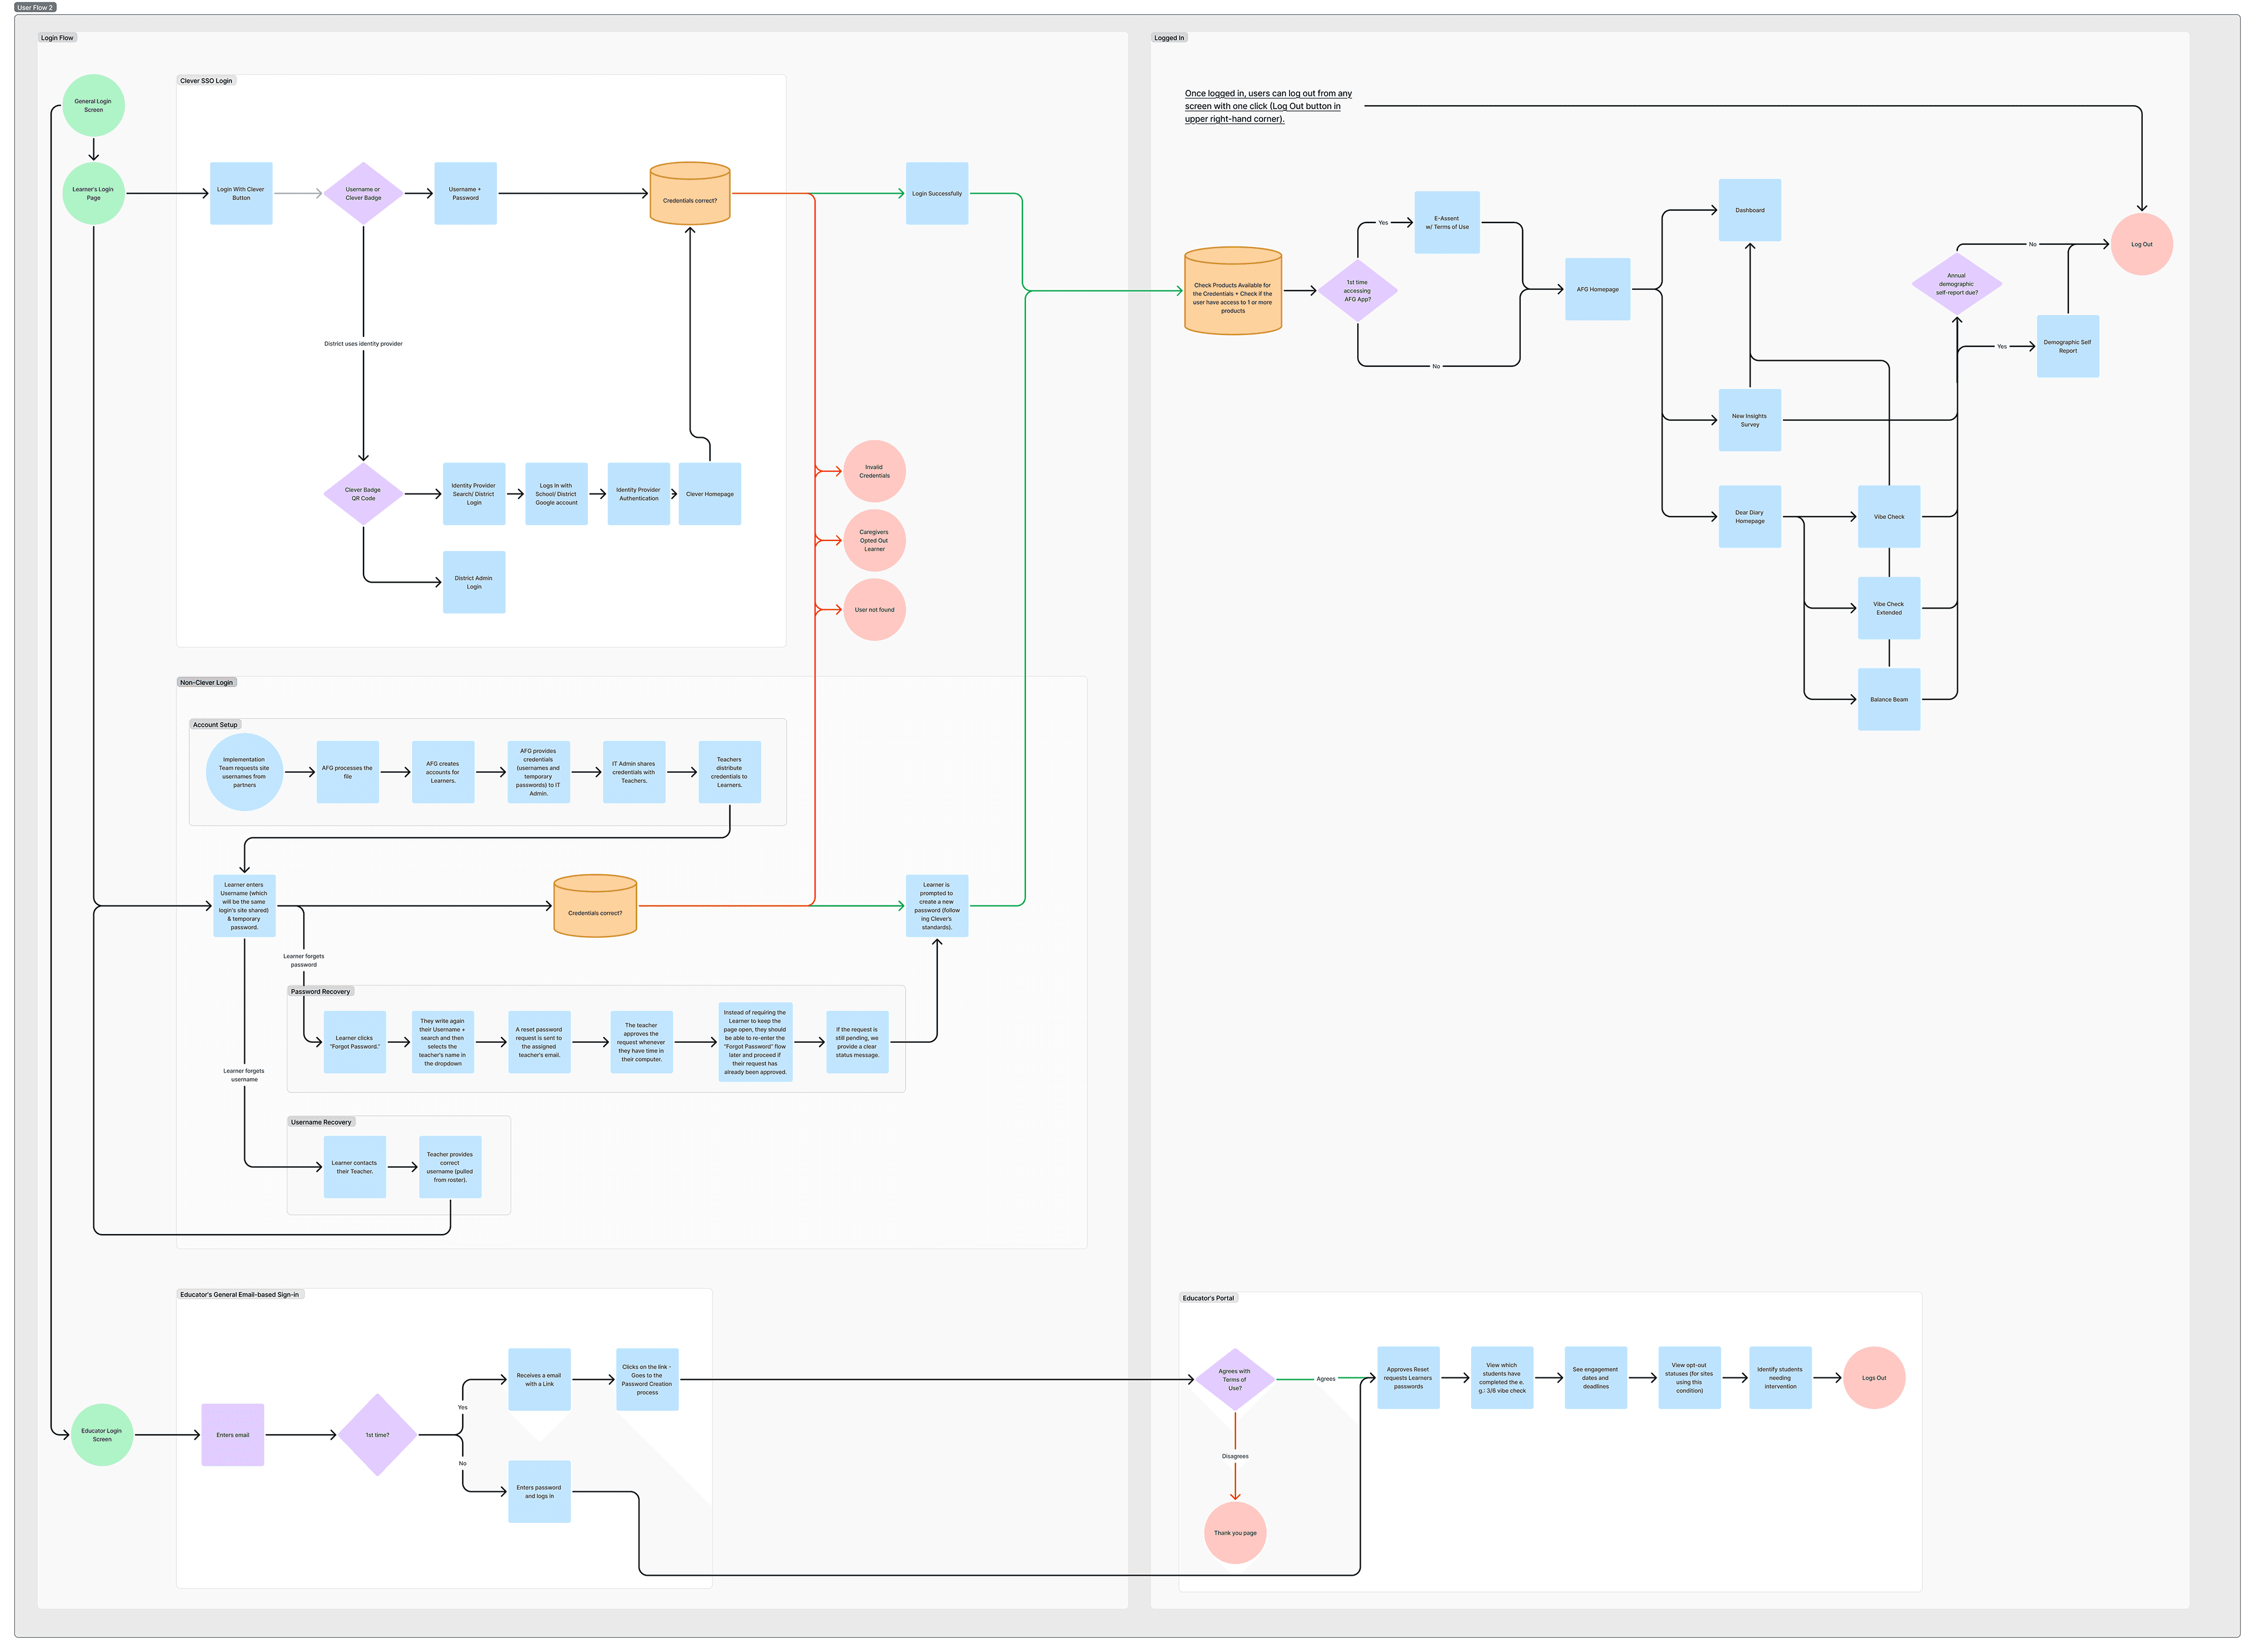Select the AFG Homepage node

(x=1597, y=289)
